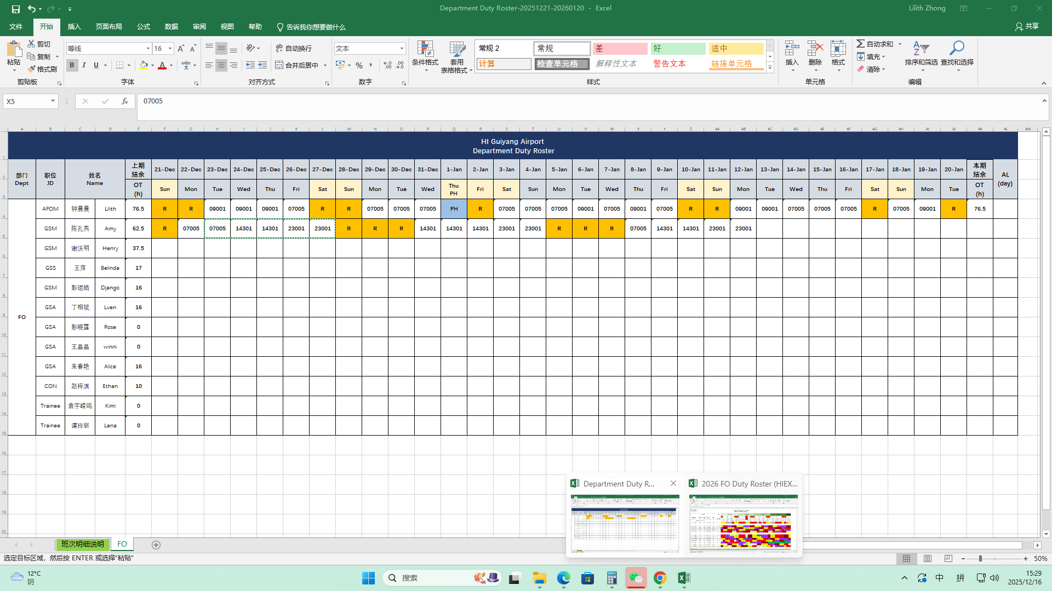Open the 2026 FO Duty Roster thumbnail

(743, 522)
